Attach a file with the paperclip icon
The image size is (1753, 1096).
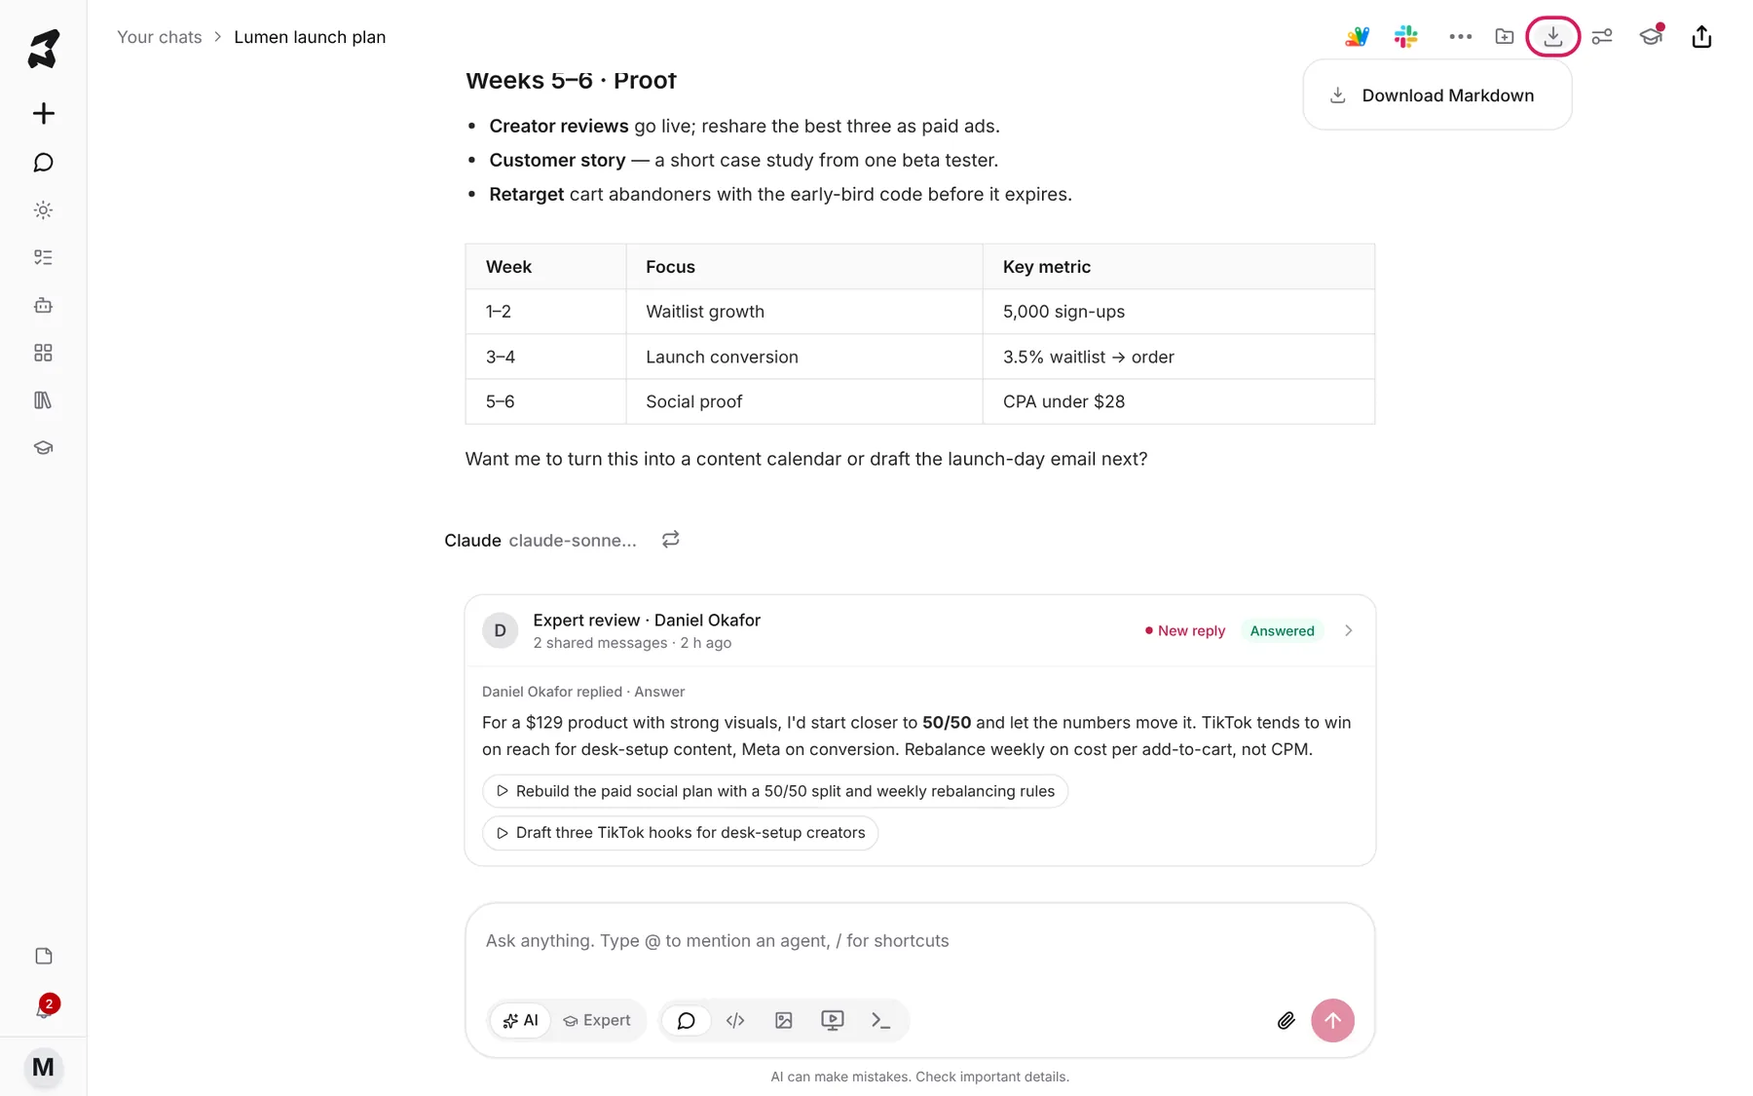point(1286,1020)
